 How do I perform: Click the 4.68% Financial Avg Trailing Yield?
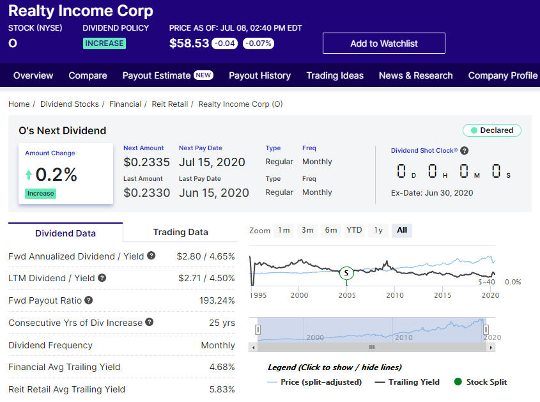[x=222, y=367]
